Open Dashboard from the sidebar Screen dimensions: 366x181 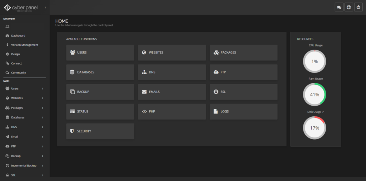pyautogui.click(x=18, y=36)
